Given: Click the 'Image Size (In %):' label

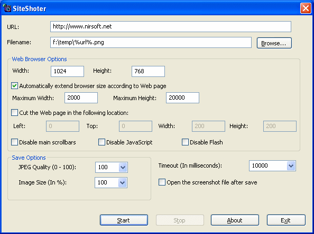Looking at the screenshot, I should pyautogui.click(x=42, y=182).
